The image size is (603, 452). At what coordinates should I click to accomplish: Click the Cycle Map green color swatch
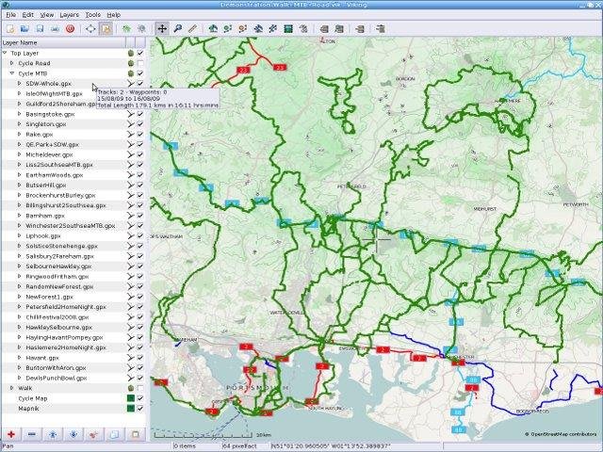coord(131,398)
